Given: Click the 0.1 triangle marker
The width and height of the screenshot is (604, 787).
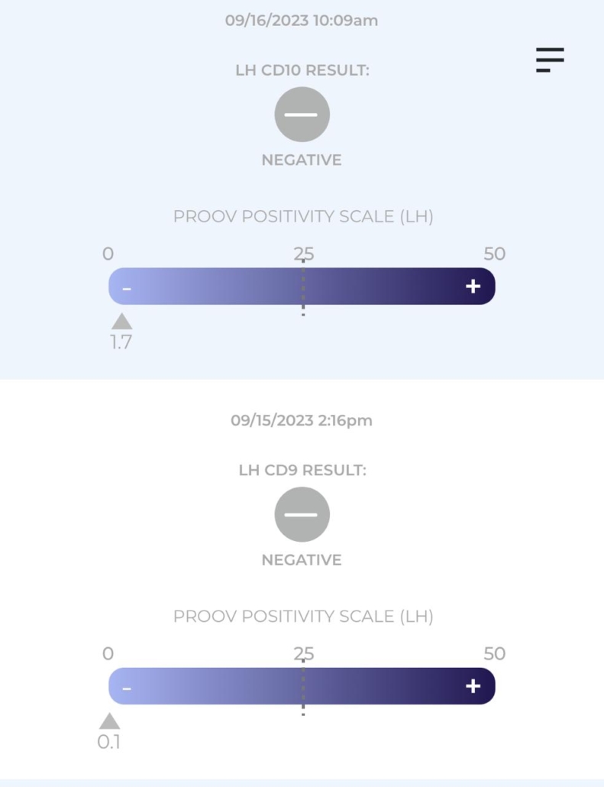Looking at the screenshot, I should coord(109,721).
